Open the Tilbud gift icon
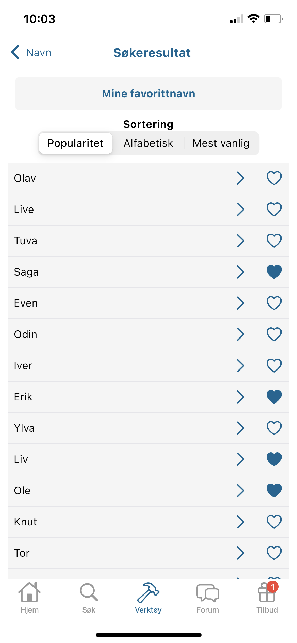The width and height of the screenshot is (297, 643). [267, 593]
